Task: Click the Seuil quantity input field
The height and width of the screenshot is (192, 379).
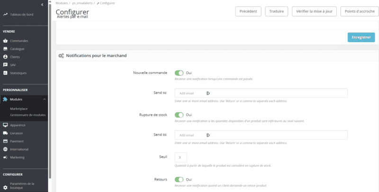Action: (x=180, y=157)
